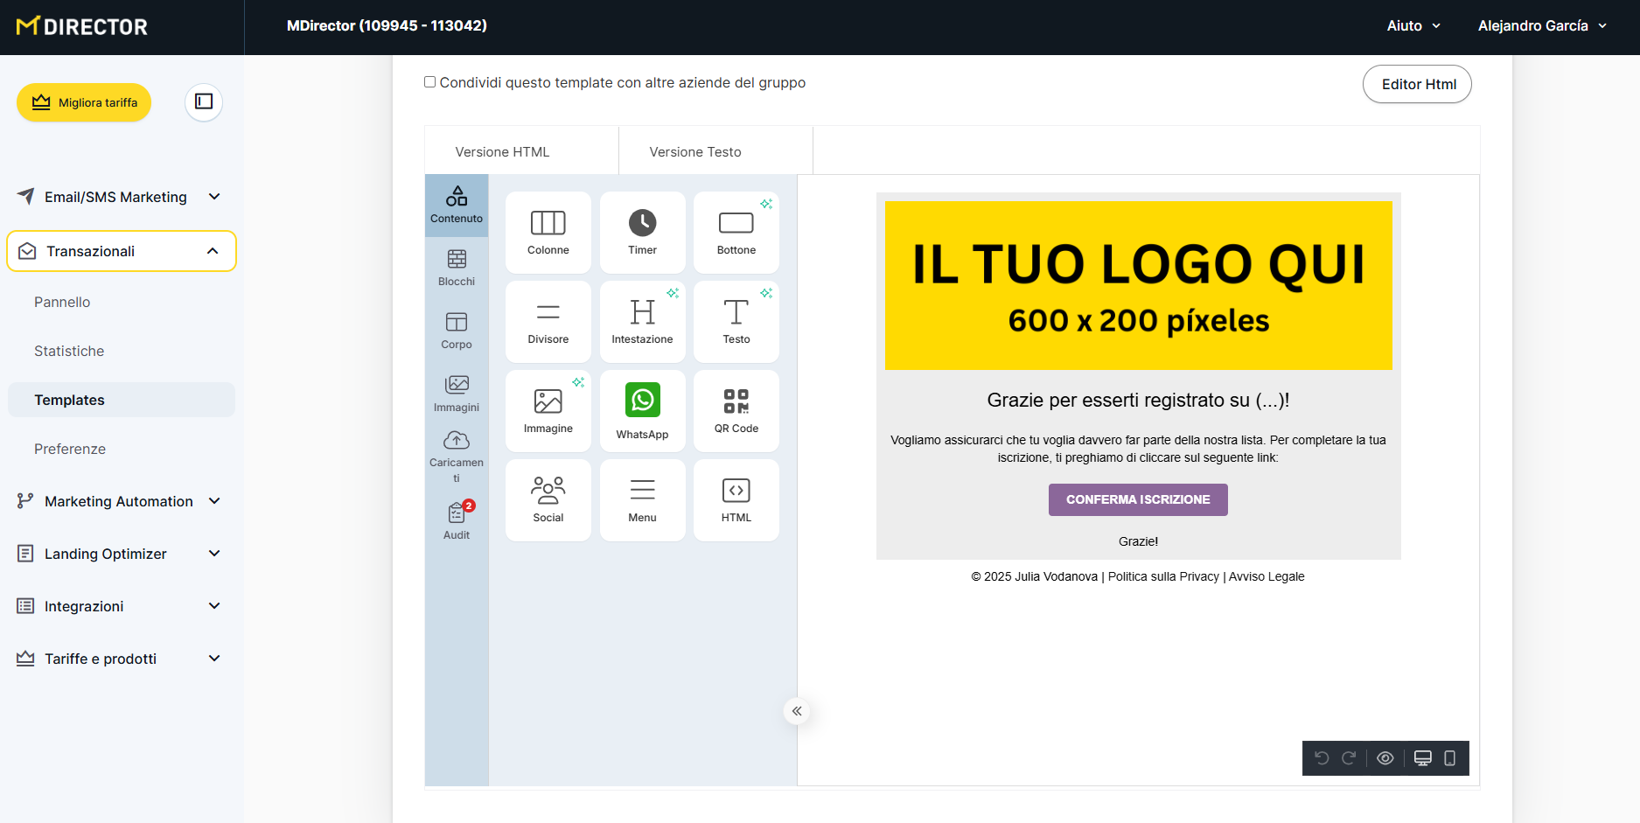Toggle the preview eye icon
Screen dimensions: 1640x823
pos(1385,758)
